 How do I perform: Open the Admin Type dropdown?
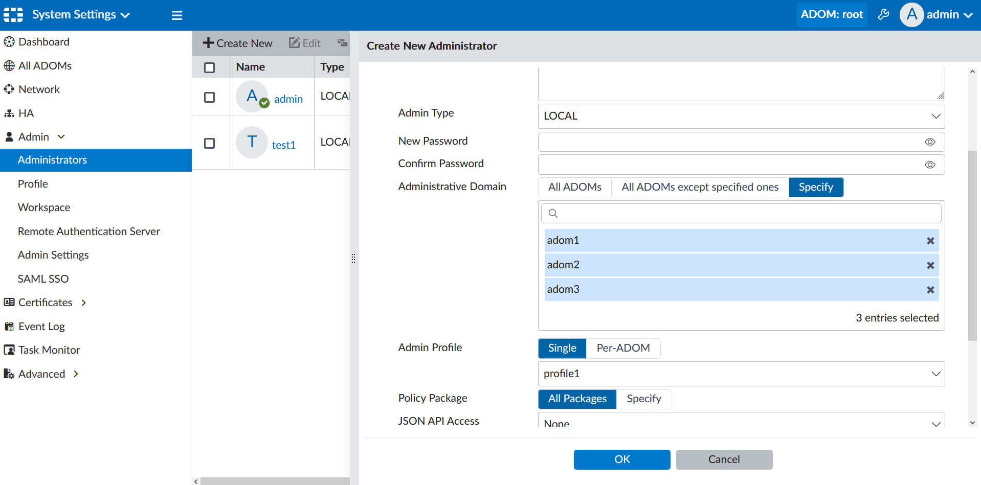coord(741,117)
